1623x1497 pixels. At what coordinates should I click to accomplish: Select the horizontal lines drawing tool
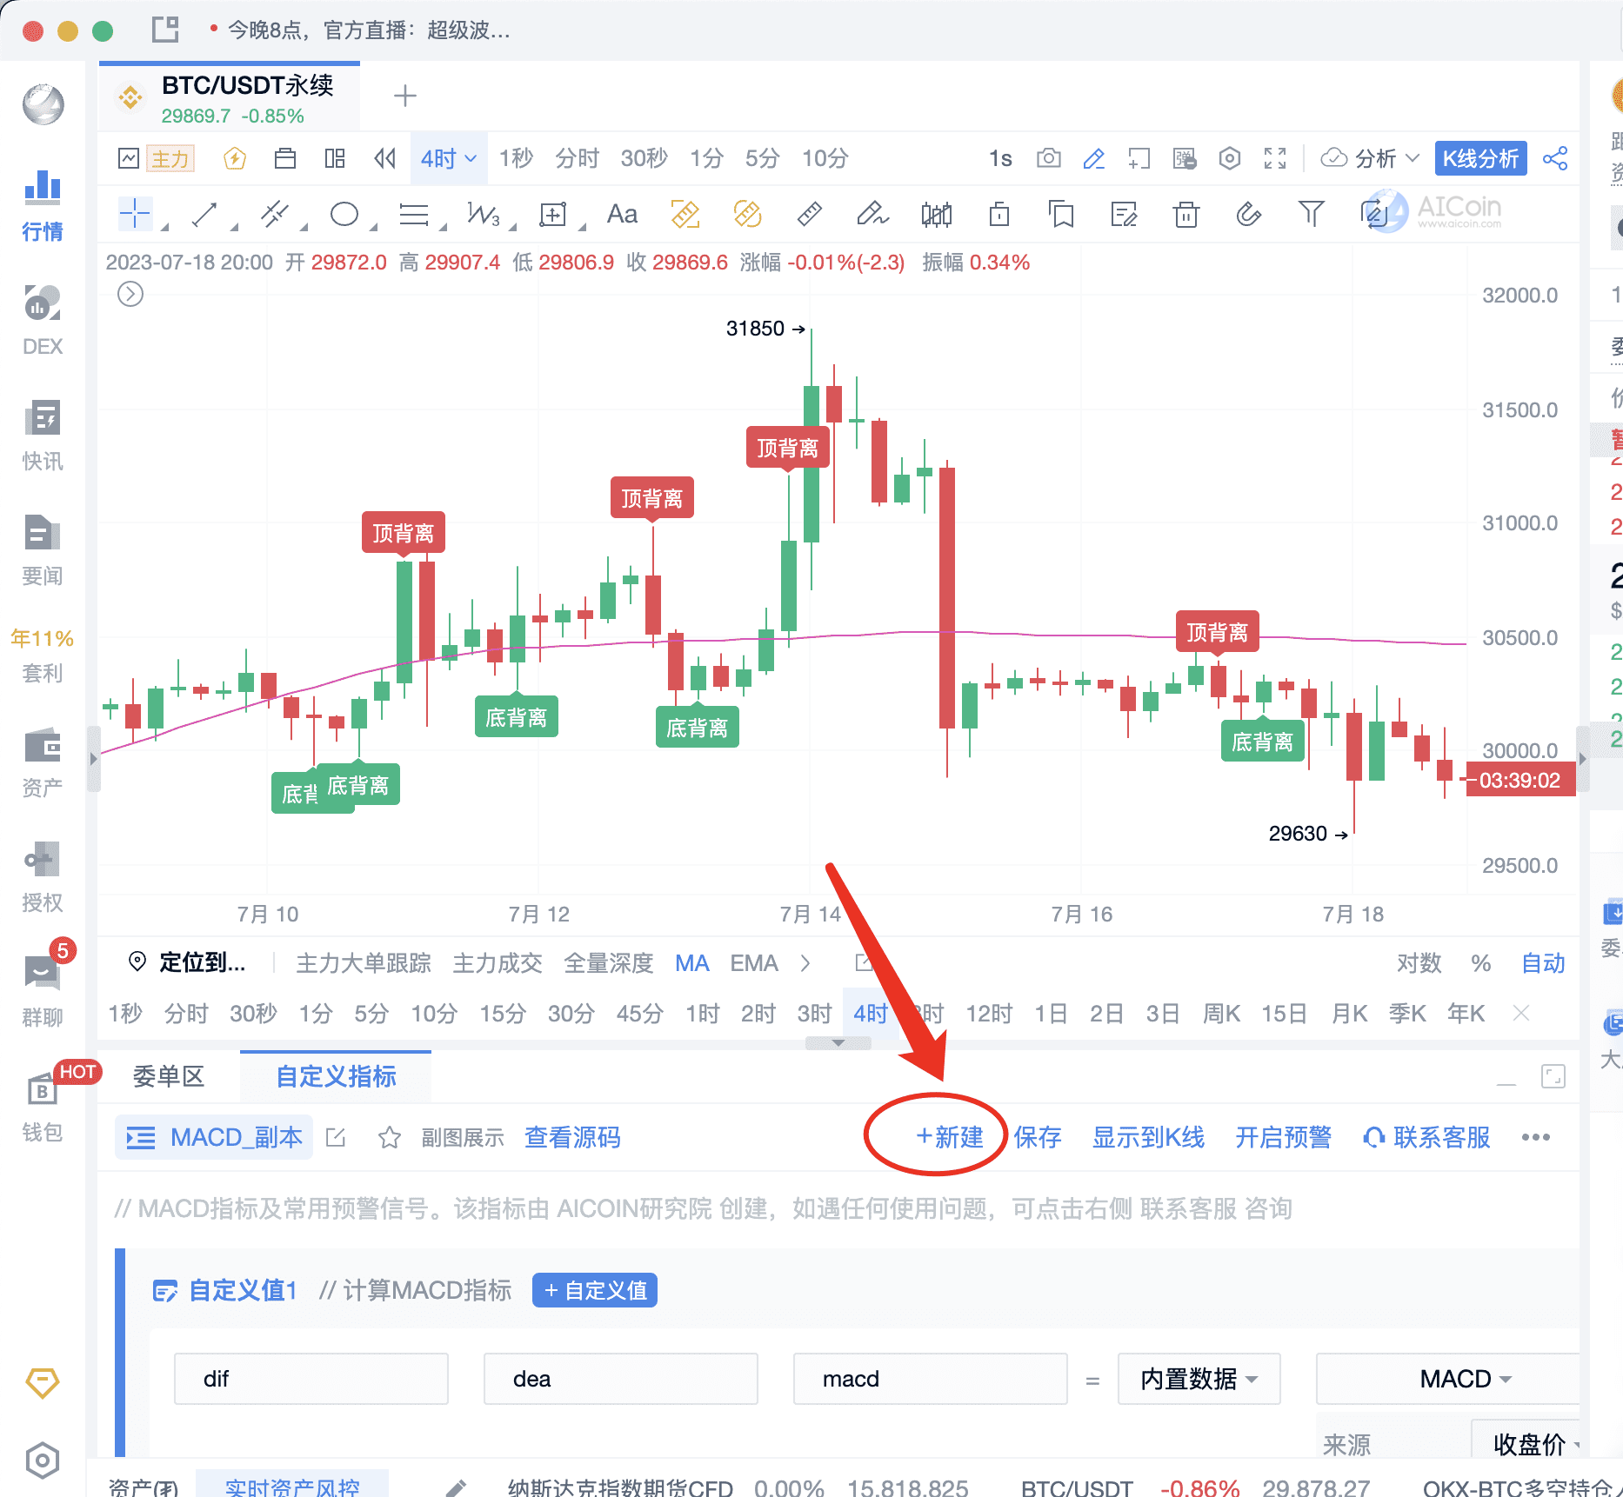(414, 214)
